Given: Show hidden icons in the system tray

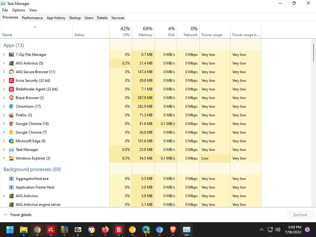Looking at the screenshot, I should [262, 230].
